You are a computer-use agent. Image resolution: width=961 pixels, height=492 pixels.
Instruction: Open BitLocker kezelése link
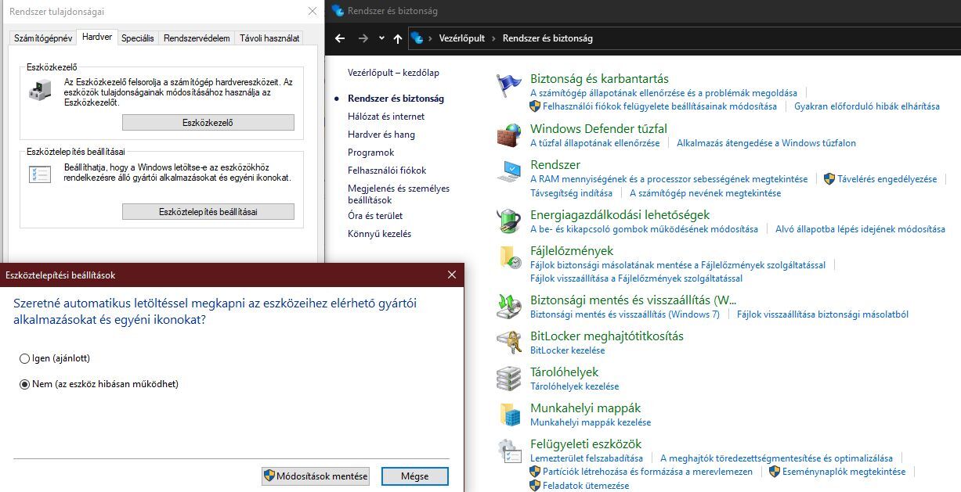click(x=568, y=350)
